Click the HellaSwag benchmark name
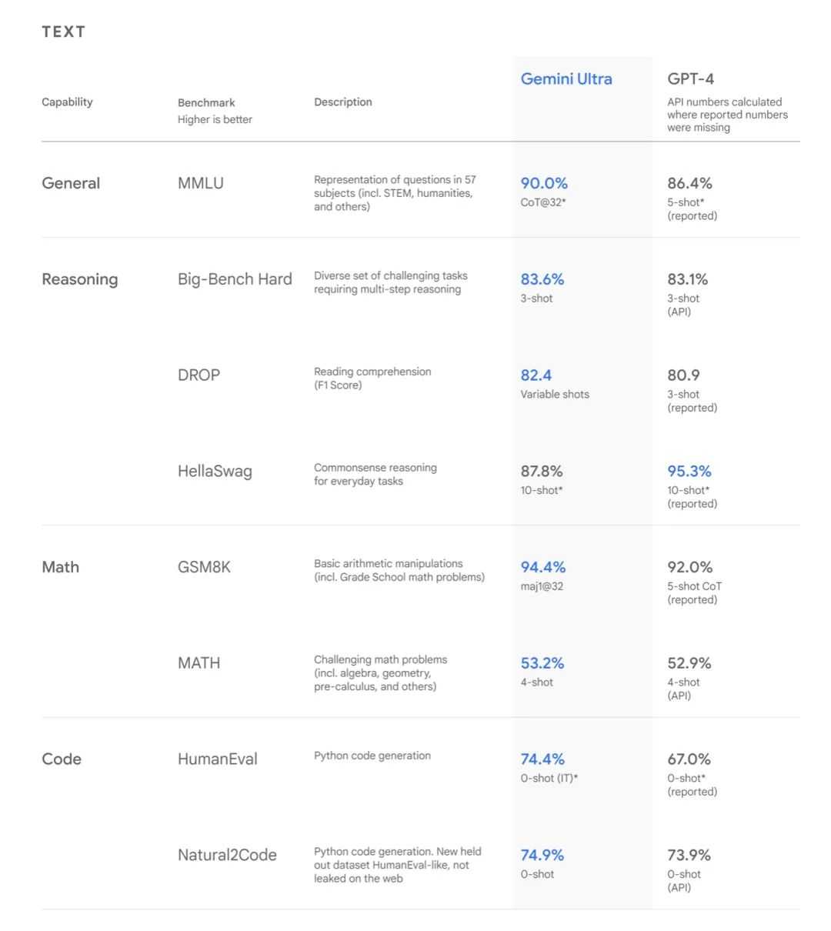 click(215, 472)
